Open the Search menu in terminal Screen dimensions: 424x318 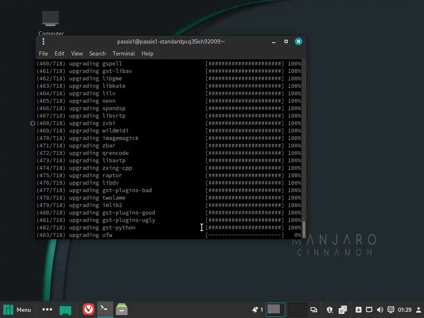pos(97,53)
